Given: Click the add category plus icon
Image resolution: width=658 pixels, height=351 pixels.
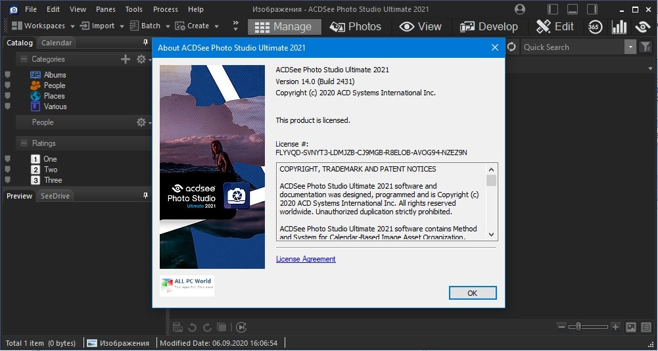Looking at the screenshot, I should (x=126, y=59).
